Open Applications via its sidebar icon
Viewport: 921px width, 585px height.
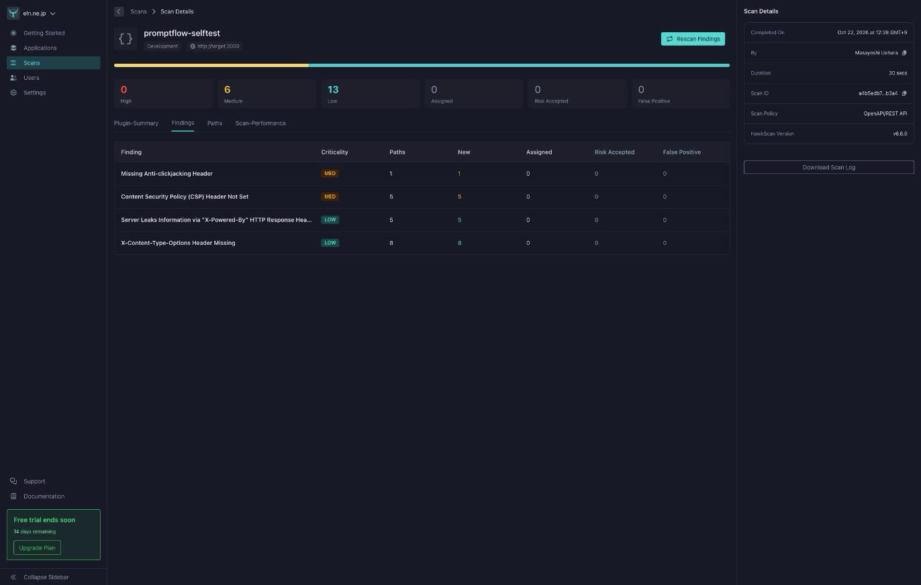point(13,48)
